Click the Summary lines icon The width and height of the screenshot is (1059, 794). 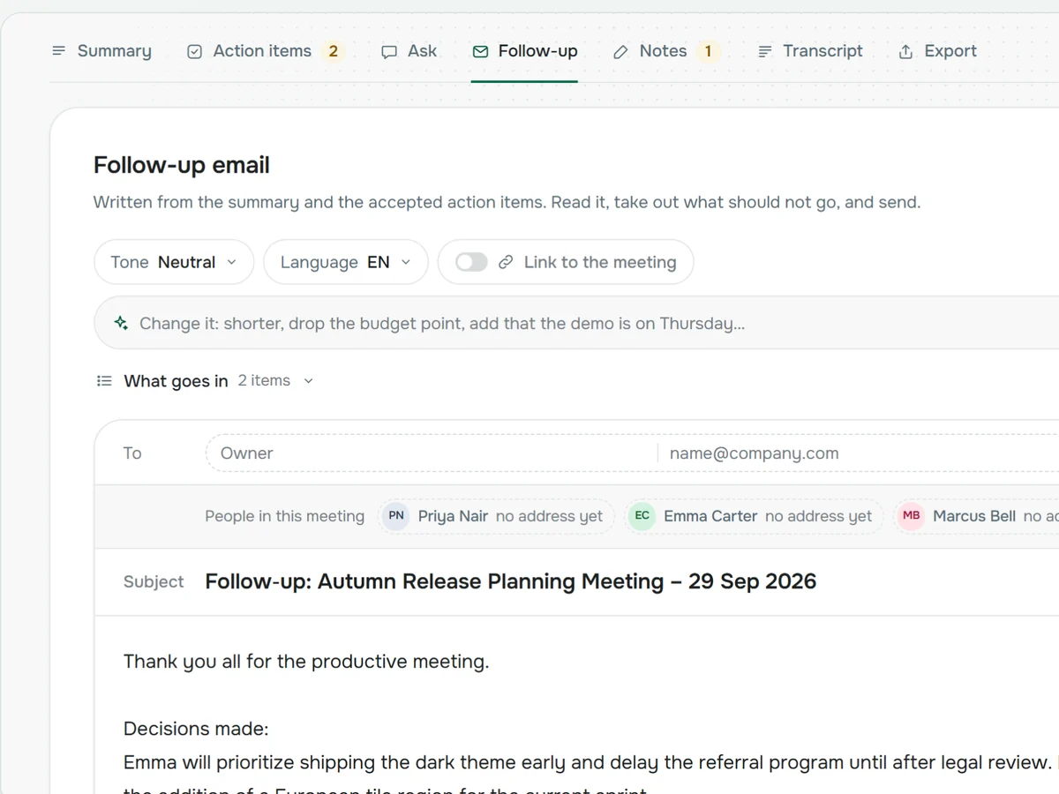[59, 51]
